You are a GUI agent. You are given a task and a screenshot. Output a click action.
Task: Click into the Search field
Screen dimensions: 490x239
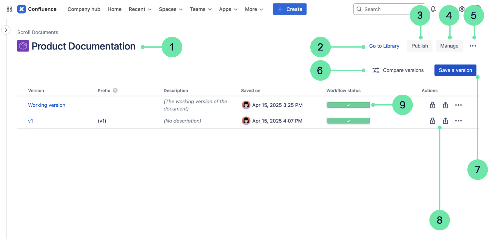pyautogui.click(x=383, y=9)
